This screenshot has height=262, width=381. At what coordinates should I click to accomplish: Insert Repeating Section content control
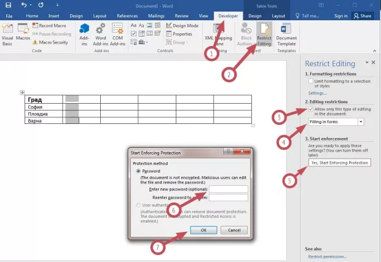tap(133, 42)
